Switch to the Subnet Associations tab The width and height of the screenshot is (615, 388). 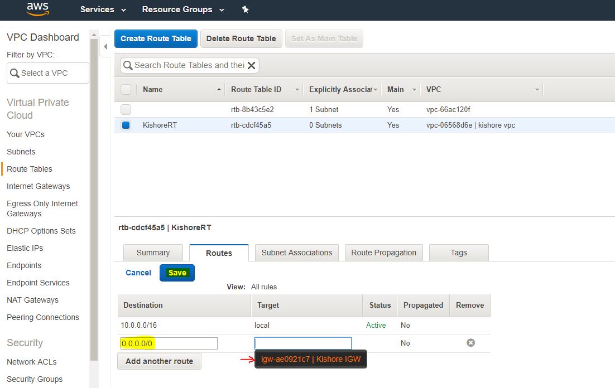(x=296, y=253)
